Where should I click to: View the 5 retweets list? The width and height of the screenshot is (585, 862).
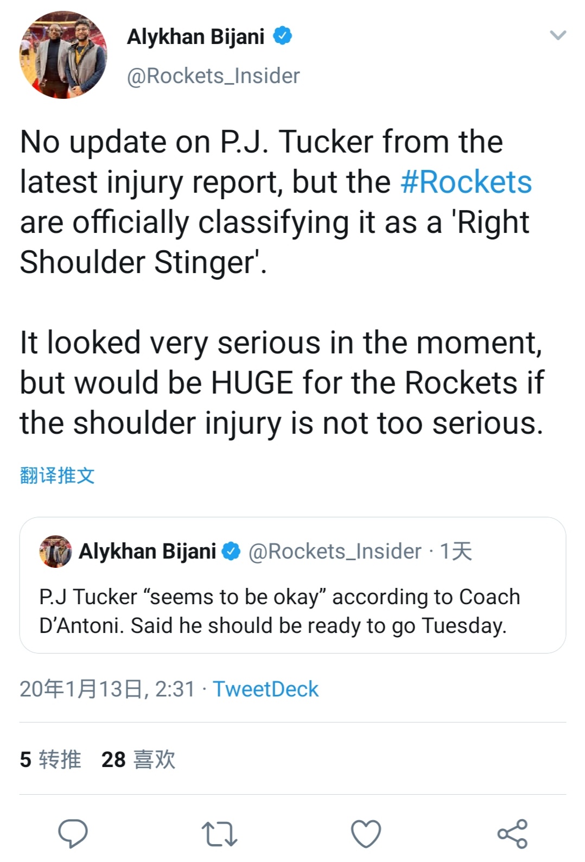tap(50, 759)
